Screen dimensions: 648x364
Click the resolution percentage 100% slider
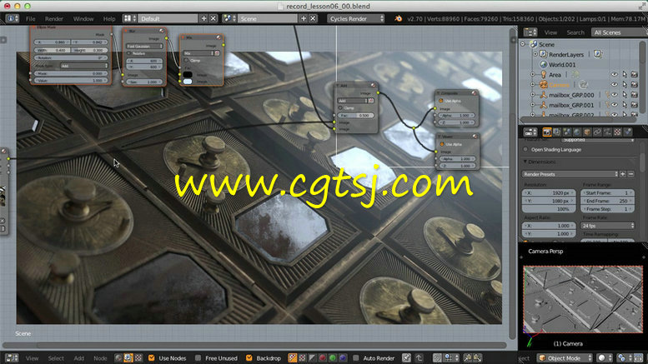pos(549,209)
